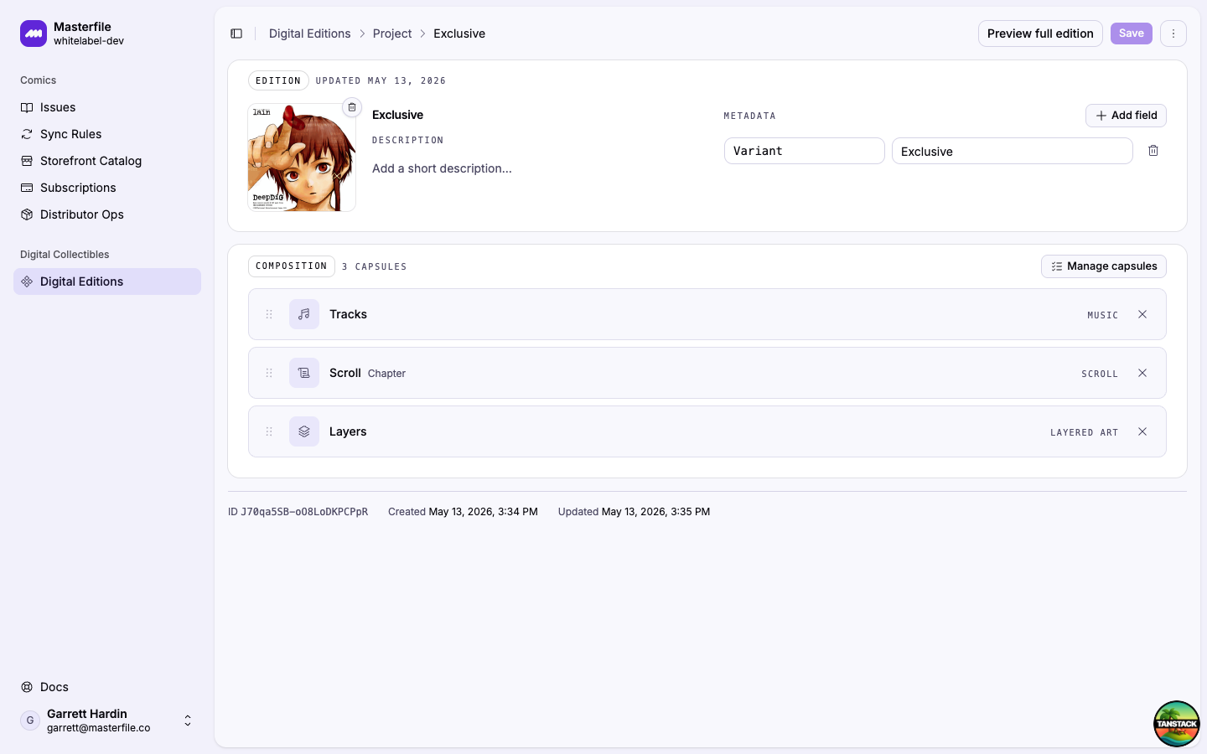Remove the Layers capsule
The height and width of the screenshot is (754, 1207).
1142,431
